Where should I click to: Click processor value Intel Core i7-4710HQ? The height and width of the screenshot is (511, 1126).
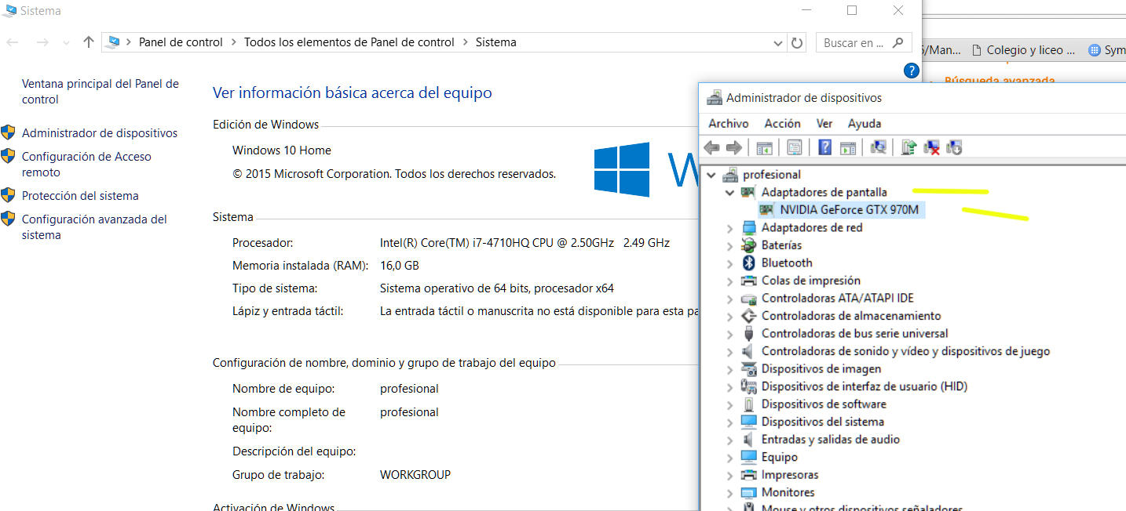coord(525,243)
